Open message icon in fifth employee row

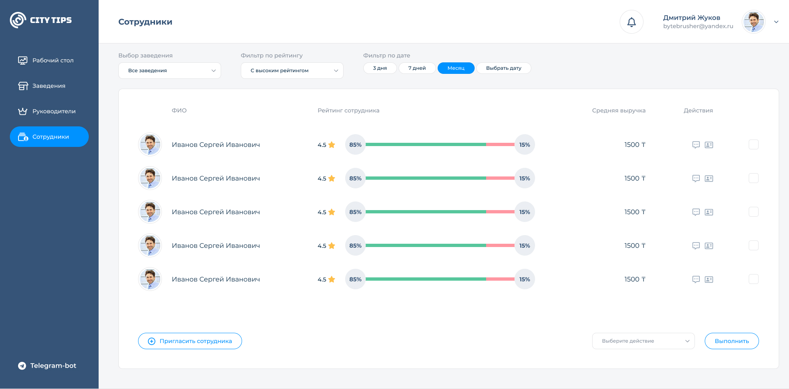pyautogui.click(x=696, y=279)
